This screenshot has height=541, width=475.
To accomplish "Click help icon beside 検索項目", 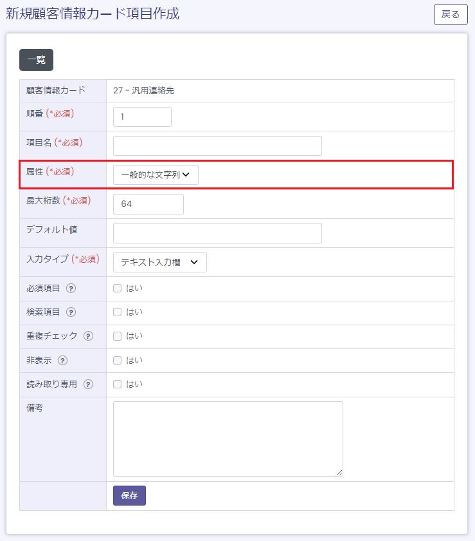I will (x=71, y=312).
